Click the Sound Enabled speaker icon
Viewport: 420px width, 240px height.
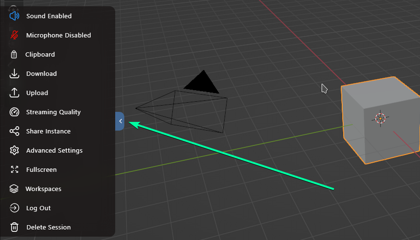[14, 16]
